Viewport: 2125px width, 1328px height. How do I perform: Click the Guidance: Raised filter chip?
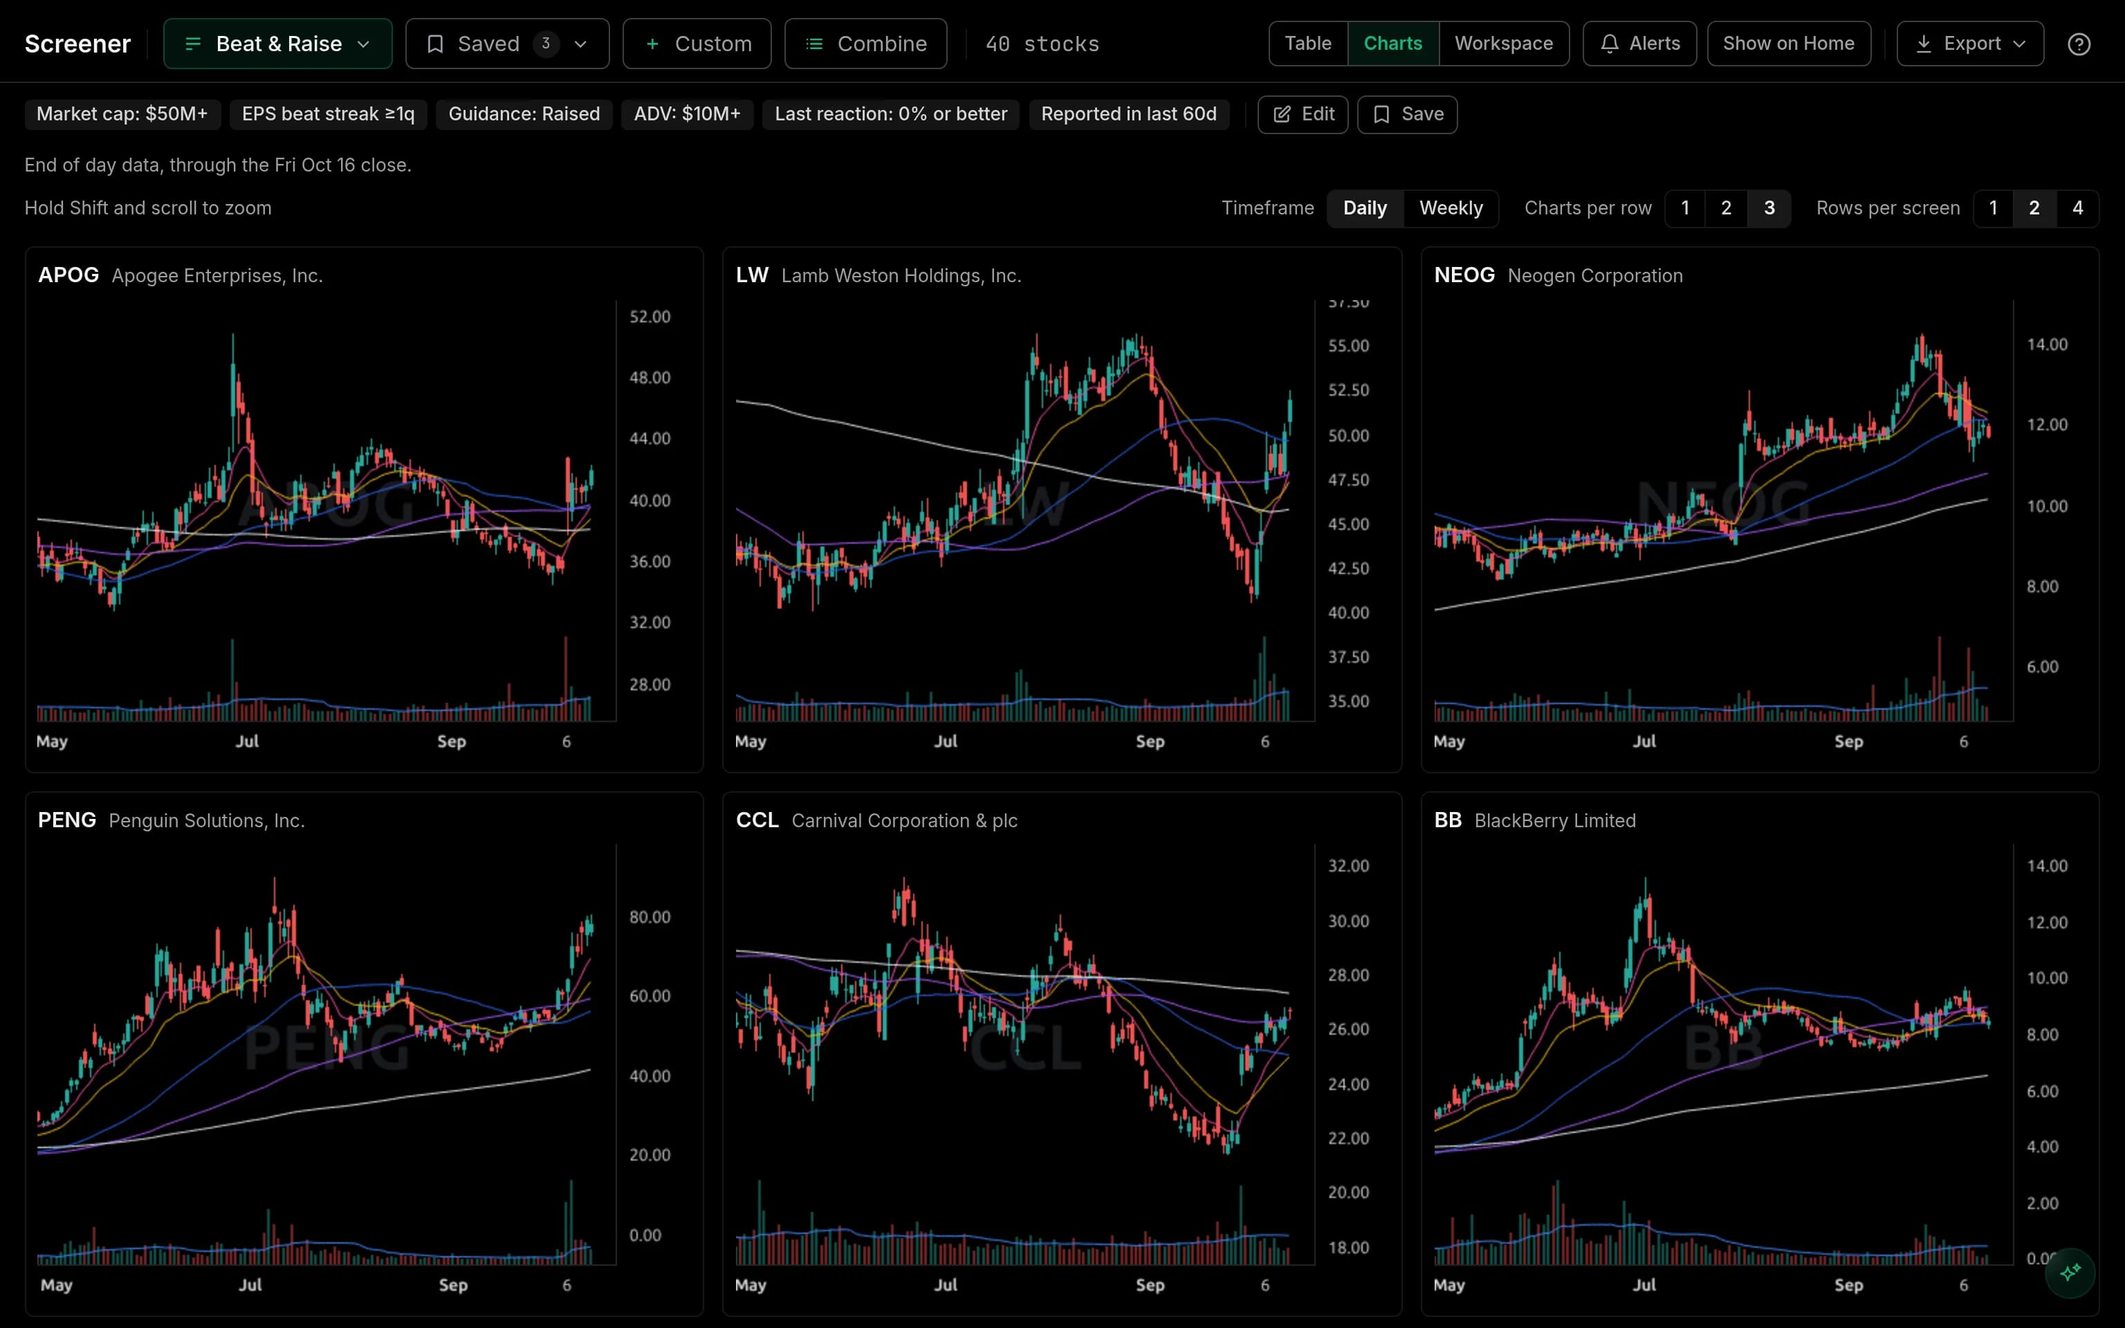tap(524, 114)
